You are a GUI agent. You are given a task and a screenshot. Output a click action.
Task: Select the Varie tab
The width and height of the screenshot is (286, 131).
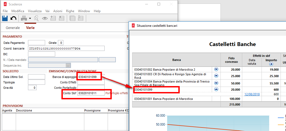point(30,28)
